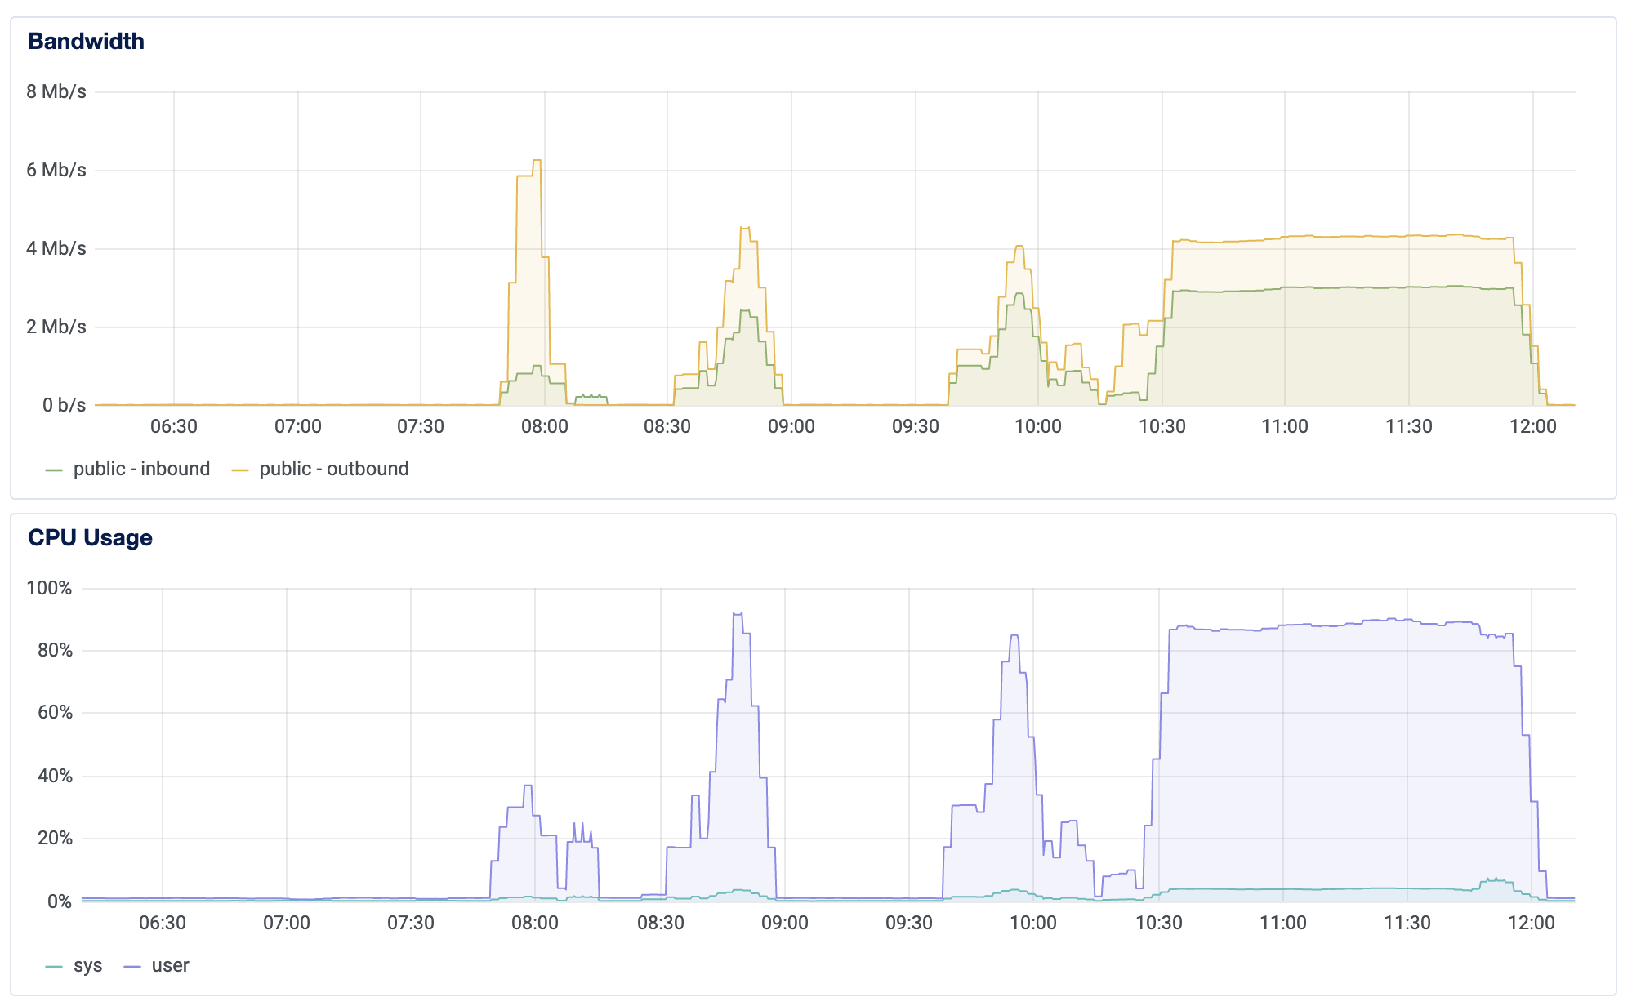Click the 12:00 label on CPU Usage axis
1632x1006 pixels.
click(x=1531, y=923)
